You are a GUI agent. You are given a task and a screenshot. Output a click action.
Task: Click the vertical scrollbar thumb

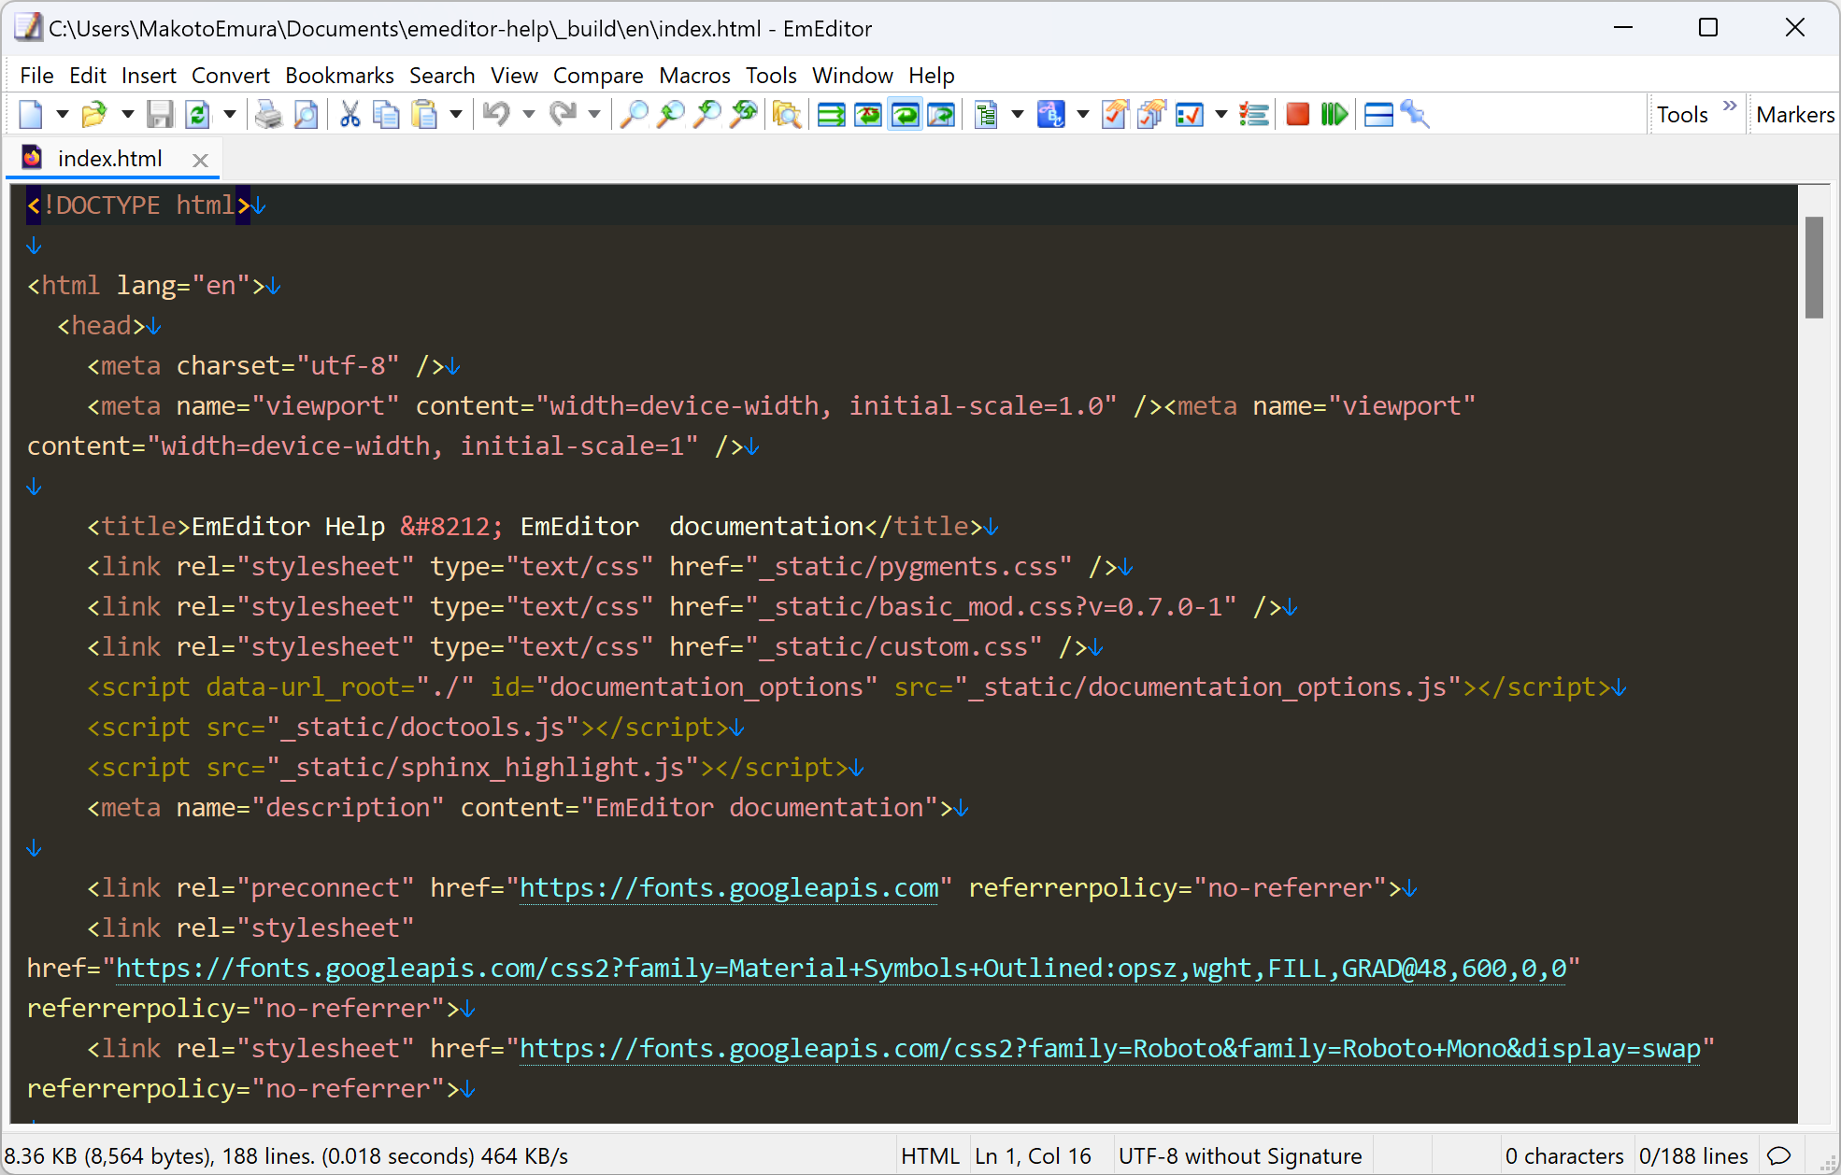[x=1814, y=267]
